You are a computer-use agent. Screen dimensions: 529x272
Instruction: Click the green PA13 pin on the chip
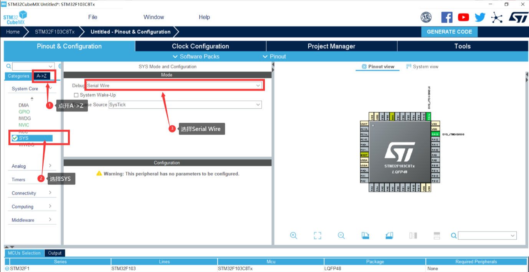(435, 134)
